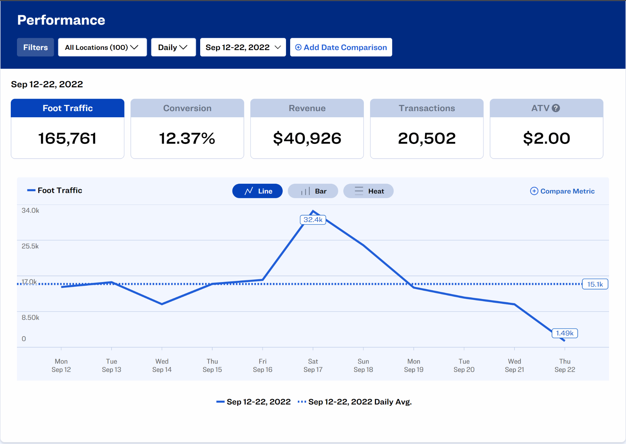Click the line chart zigzag icon

click(x=249, y=191)
